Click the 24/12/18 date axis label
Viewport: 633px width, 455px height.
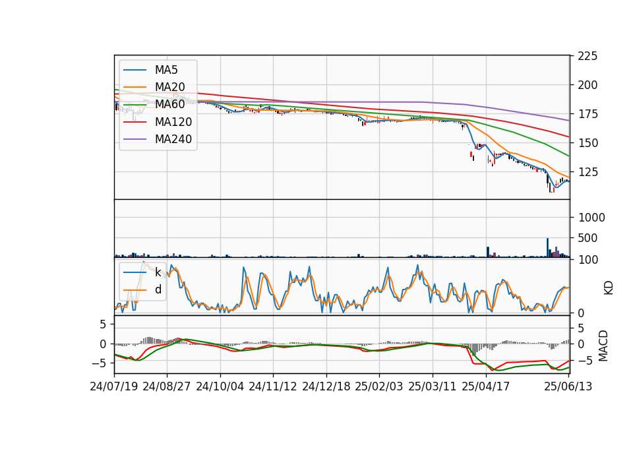point(326,386)
